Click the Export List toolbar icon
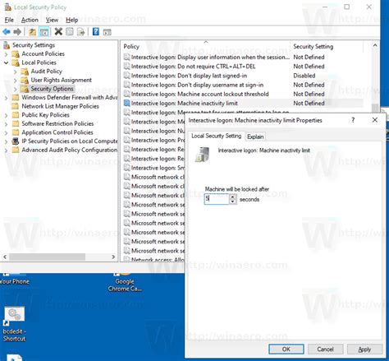This screenshot has height=361, width=389. point(80,32)
